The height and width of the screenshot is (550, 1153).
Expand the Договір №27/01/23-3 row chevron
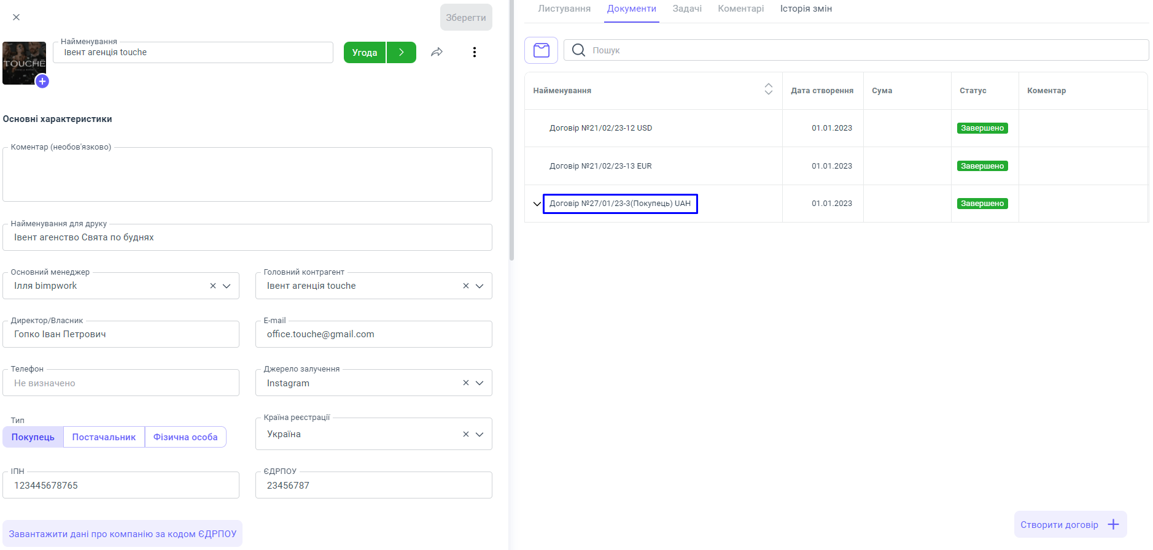pyautogui.click(x=537, y=204)
